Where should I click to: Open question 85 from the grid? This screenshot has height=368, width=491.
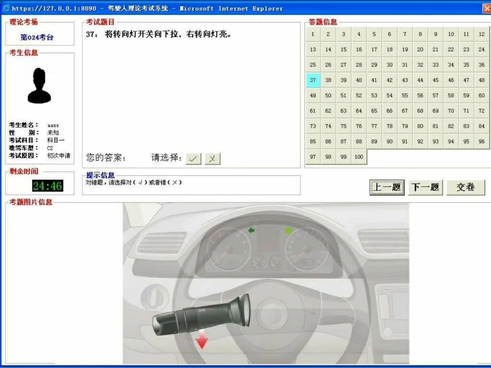coord(313,142)
